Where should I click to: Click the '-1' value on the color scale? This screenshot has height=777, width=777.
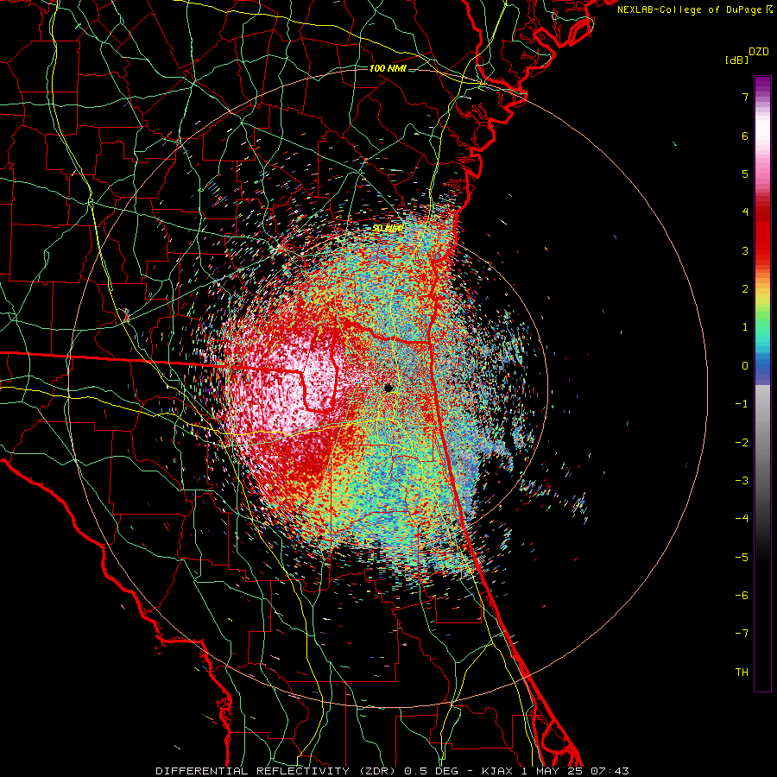click(742, 404)
